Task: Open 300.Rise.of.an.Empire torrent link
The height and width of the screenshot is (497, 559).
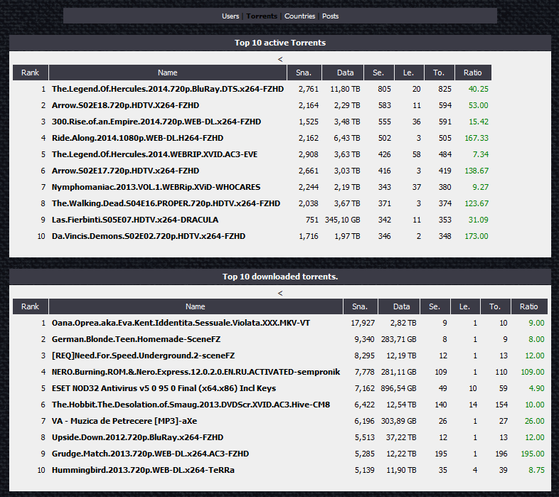Action: pyautogui.click(x=156, y=122)
